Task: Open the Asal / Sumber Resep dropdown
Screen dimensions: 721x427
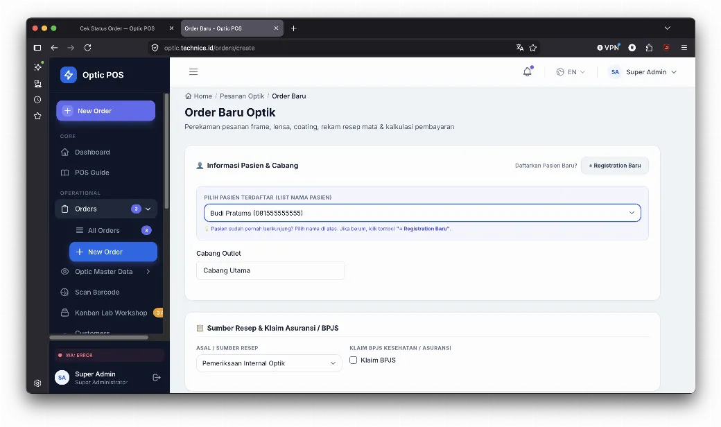Action: (269, 363)
